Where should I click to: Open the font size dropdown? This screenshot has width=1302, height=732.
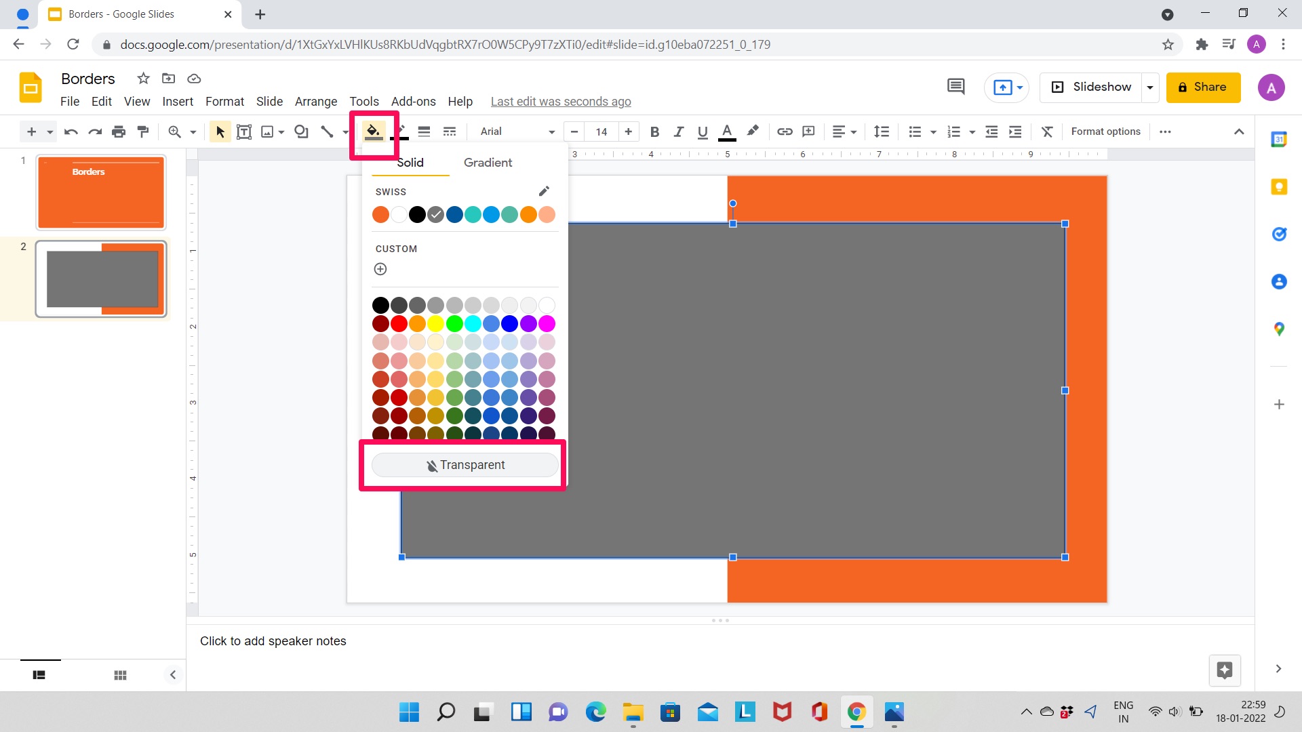(x=601, y=131)
